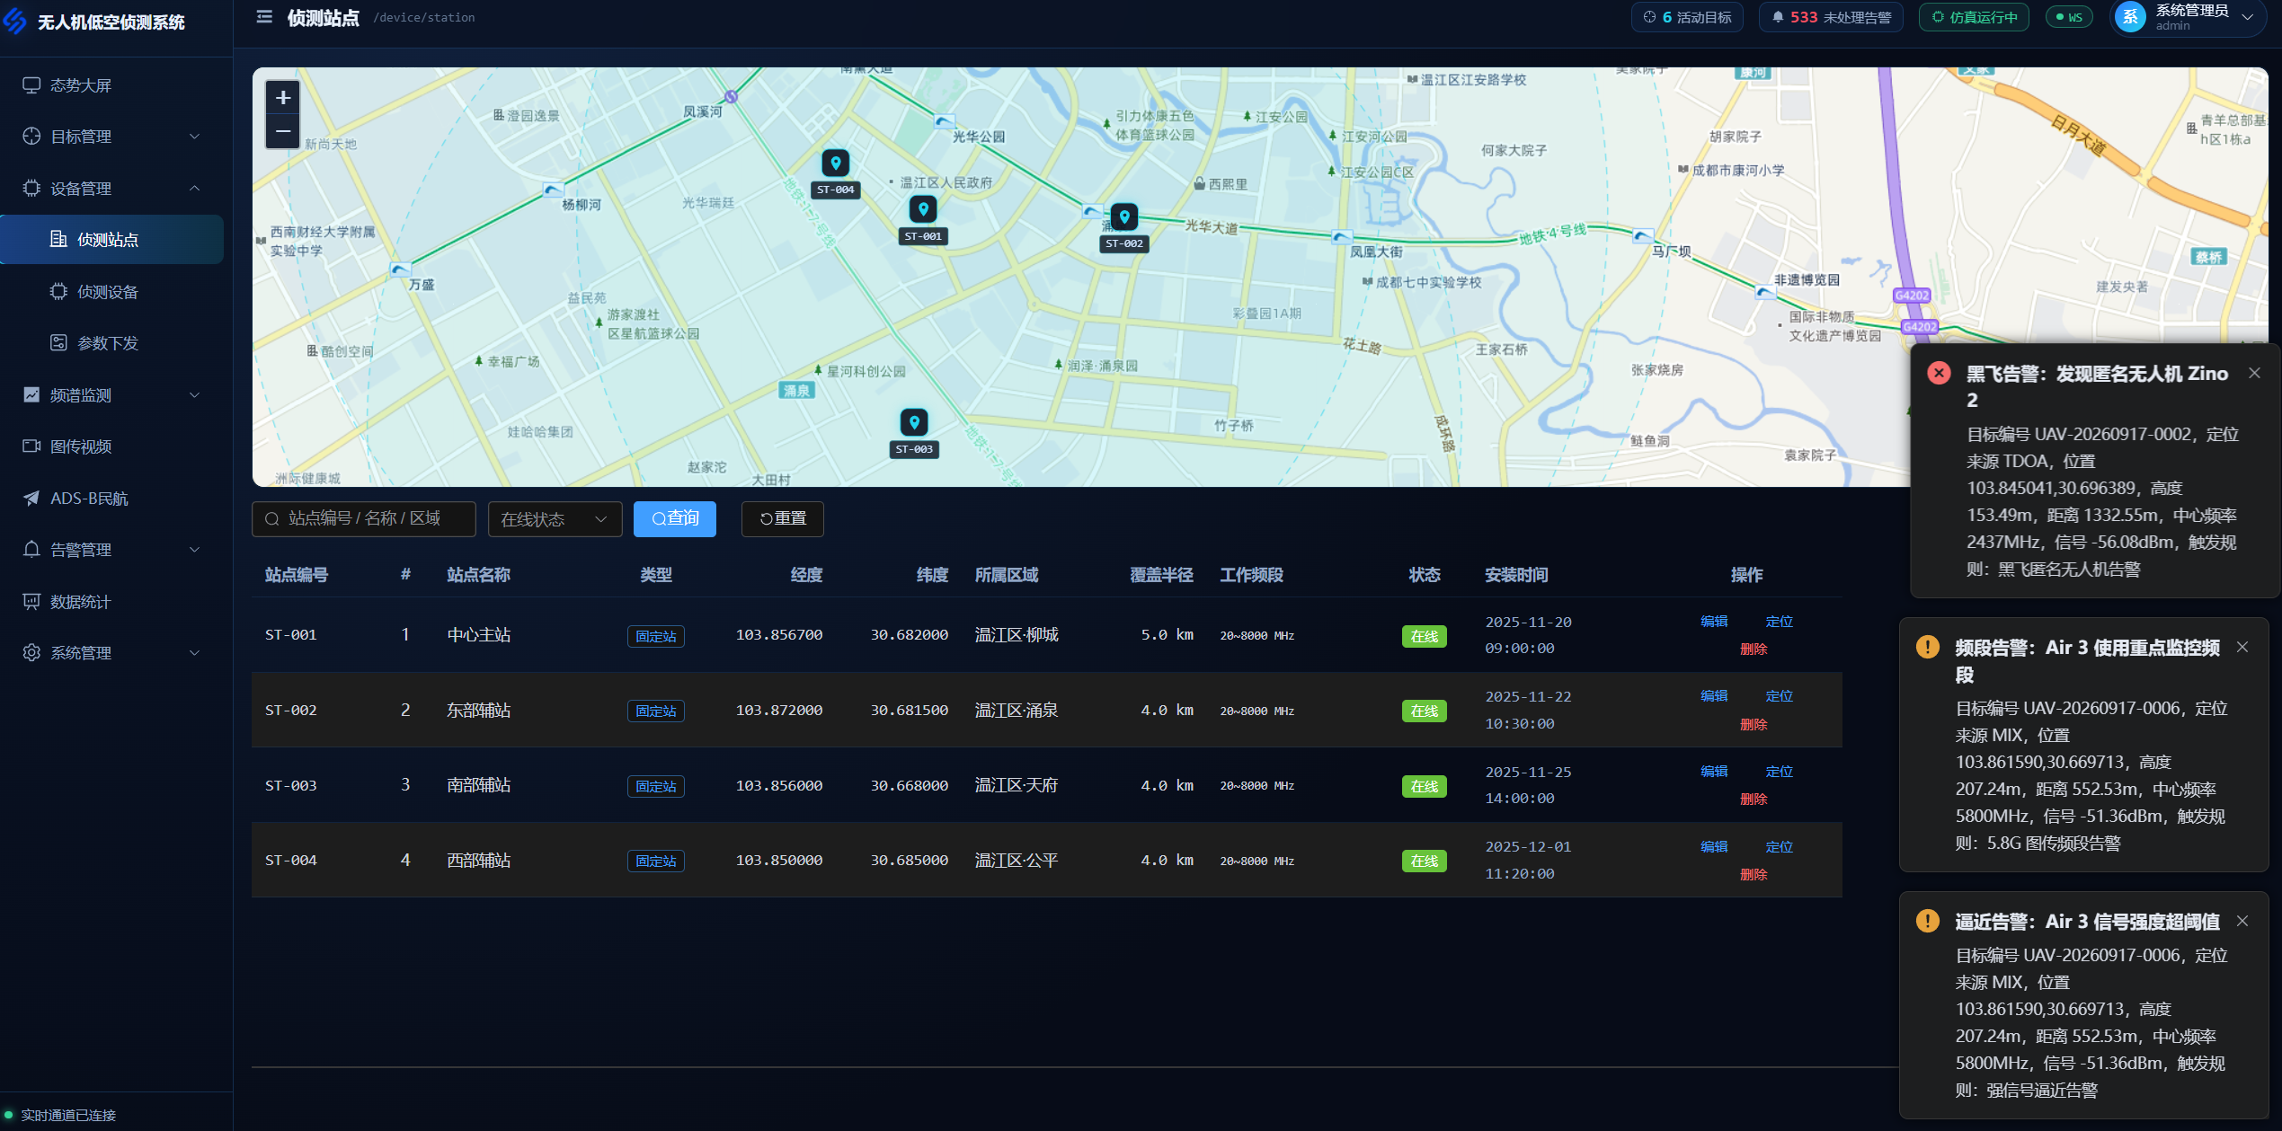Open the 系统管理员 user dropdown
Screen dimensions: 2282x1131
pyautogui.click(x=2189, y=17)
